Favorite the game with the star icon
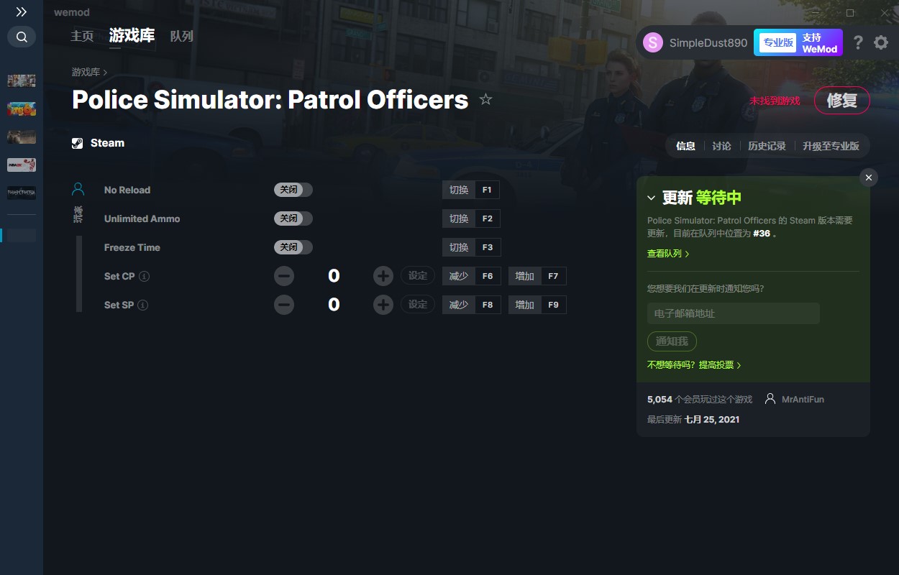Viewport: 899px width, 575px height. 485,99
